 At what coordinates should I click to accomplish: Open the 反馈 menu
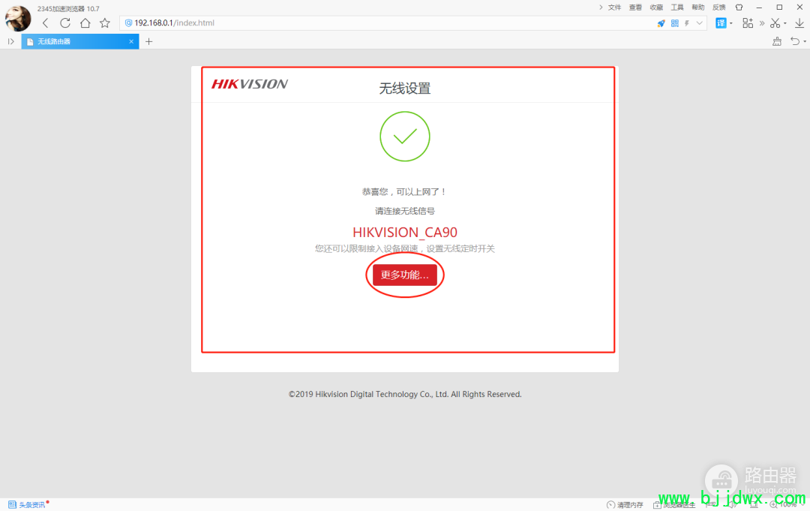(719, 8)
